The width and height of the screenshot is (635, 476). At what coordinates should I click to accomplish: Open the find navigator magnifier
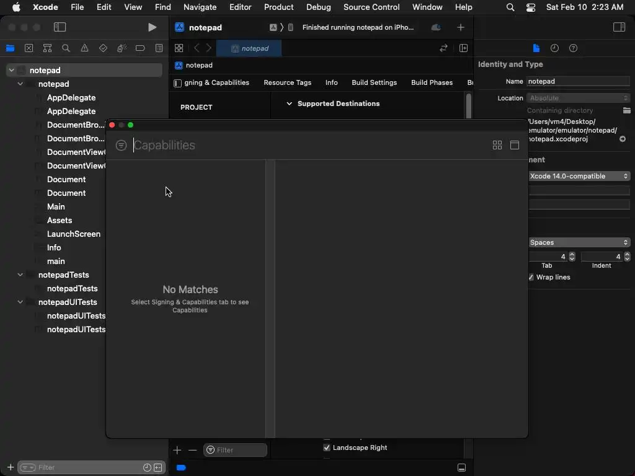[66, 48]
